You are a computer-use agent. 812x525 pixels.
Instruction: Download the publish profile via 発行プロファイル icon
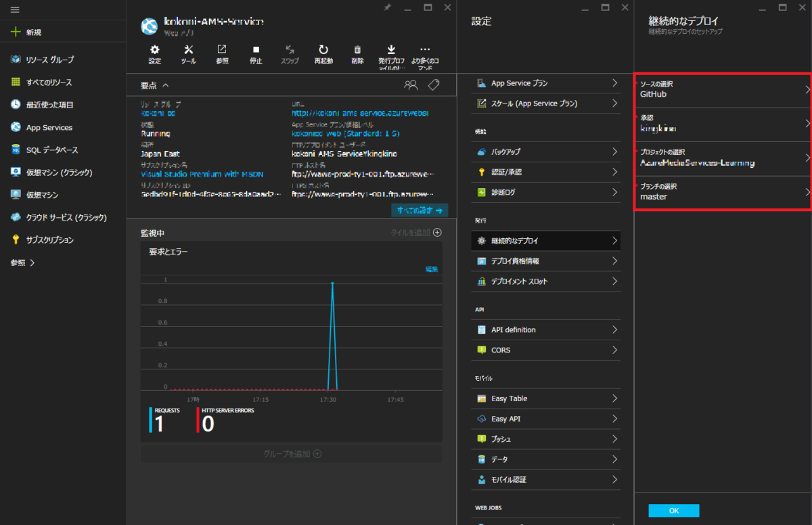click(x=391, y=51)
